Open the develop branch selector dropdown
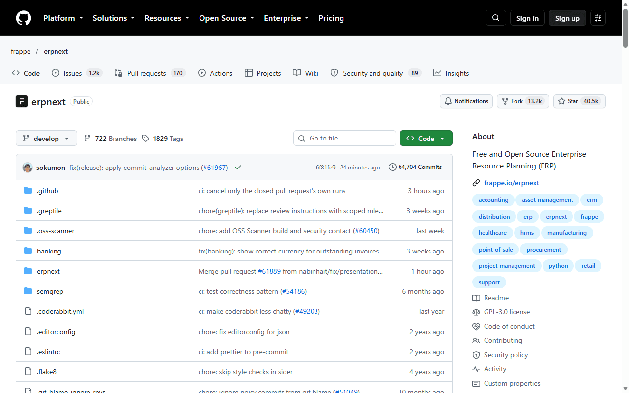 coord(46,139)
